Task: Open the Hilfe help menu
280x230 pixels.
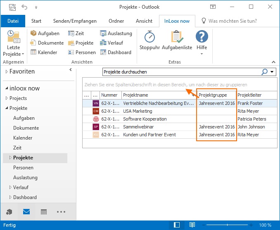Action: [x=202, y=43]
